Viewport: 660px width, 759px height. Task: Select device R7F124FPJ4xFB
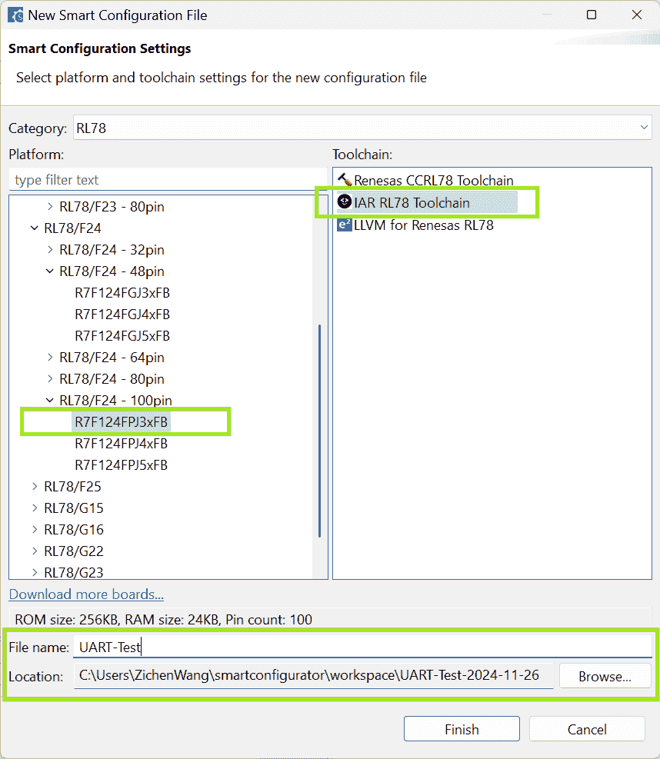(x=122, y=444)
